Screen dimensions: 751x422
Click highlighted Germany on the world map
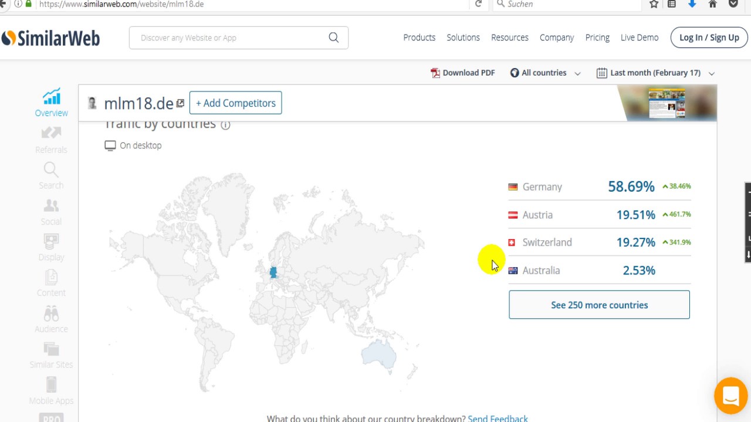(273, 273)
